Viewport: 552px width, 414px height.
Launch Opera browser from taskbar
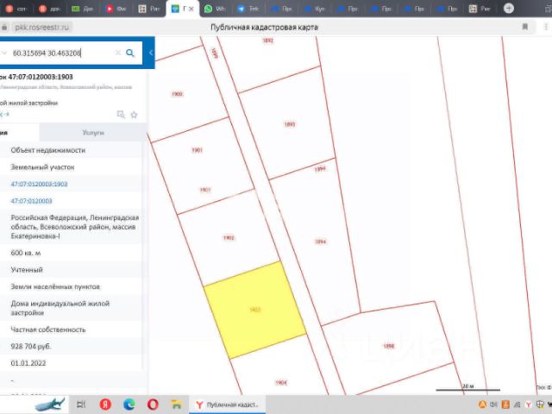pos(153,405)
